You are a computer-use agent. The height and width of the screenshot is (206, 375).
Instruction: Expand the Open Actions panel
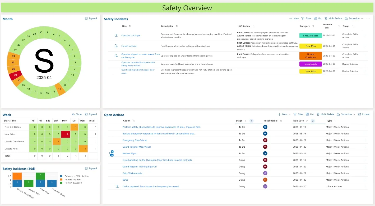[364, 114]
